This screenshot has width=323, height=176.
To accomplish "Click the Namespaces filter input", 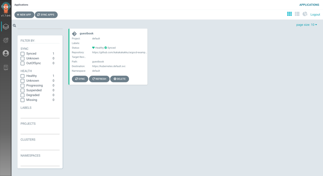I will pyautogui.click(x=40, y=162).
